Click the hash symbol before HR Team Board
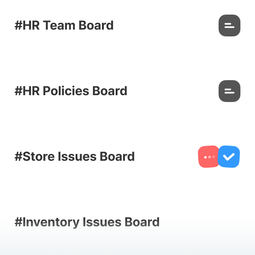Image resolution: width=255 pixels, height=255 pixels. 18,25
